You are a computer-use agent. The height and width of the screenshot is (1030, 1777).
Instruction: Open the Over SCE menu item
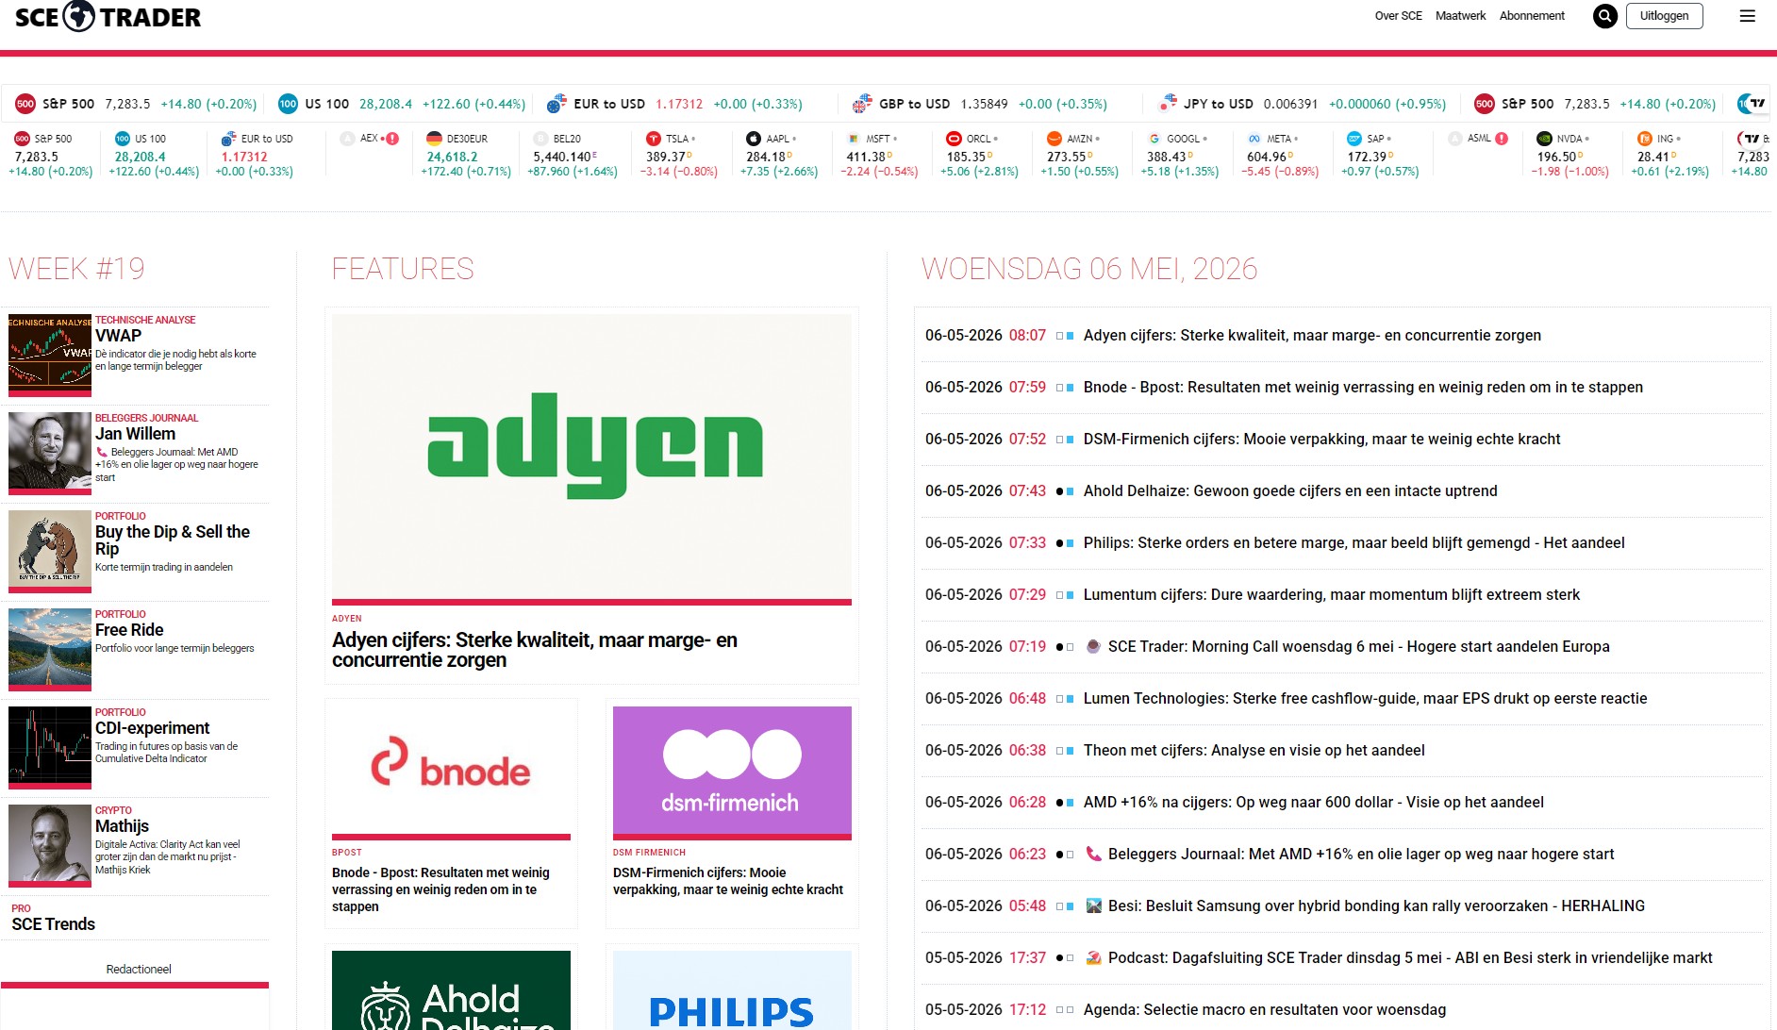(x=1398, y=16)
